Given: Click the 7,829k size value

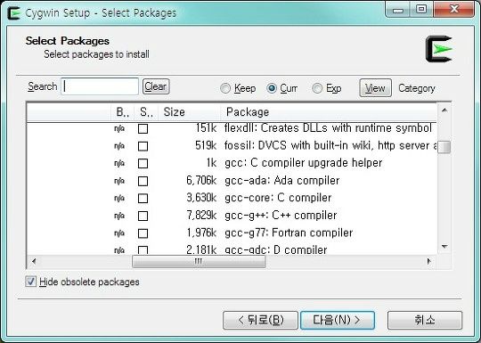Looking at the screenshot, I should 201,216.
